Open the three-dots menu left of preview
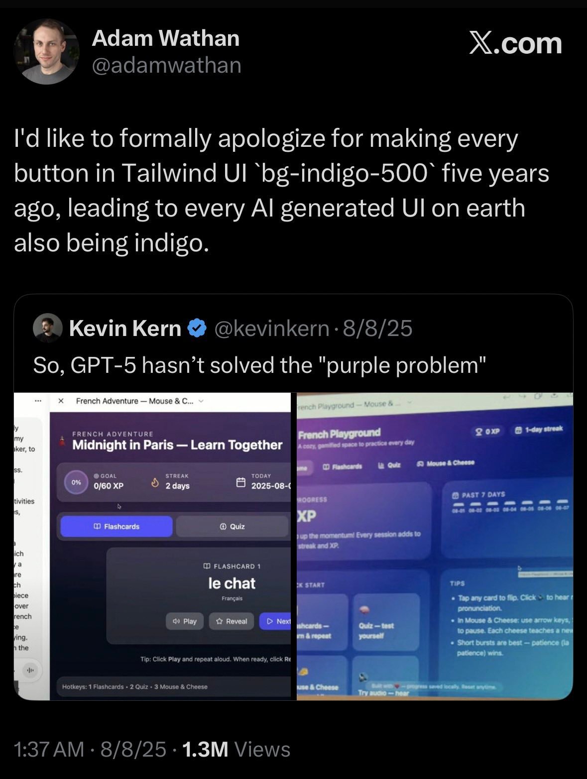The height and width of the screenshot is (779, 587). pyautogui.click(x=38, y=401)
